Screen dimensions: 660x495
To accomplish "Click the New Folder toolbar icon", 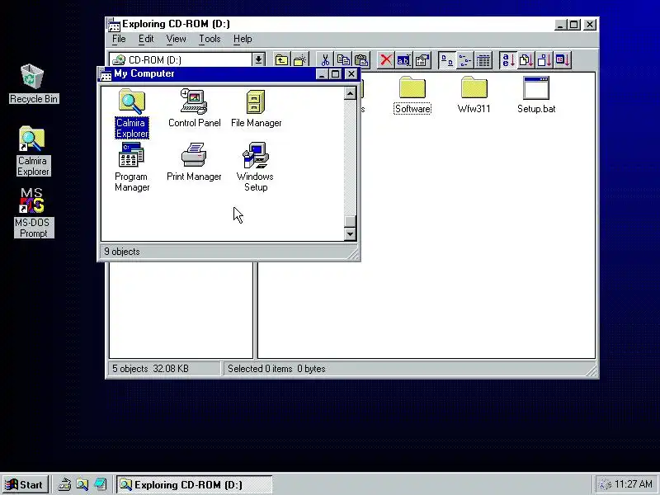I will pos(300,60).
